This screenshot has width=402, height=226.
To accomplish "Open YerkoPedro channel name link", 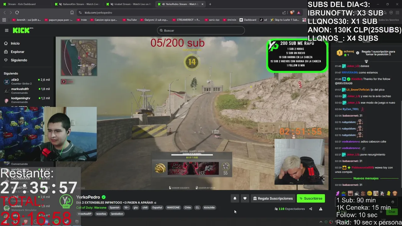I will click(x=88, y=197).
